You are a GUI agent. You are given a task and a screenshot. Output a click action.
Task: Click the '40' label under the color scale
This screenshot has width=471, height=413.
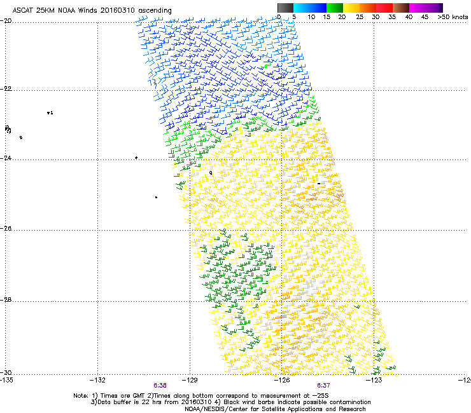409,17
